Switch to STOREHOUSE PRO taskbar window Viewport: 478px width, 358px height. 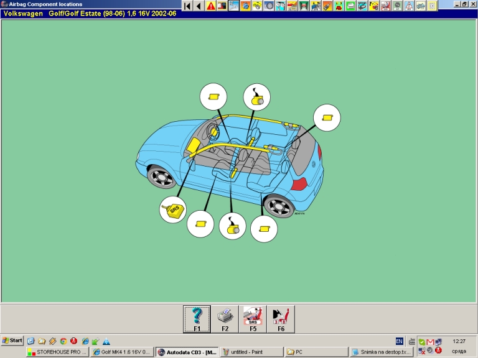point(58,352)
